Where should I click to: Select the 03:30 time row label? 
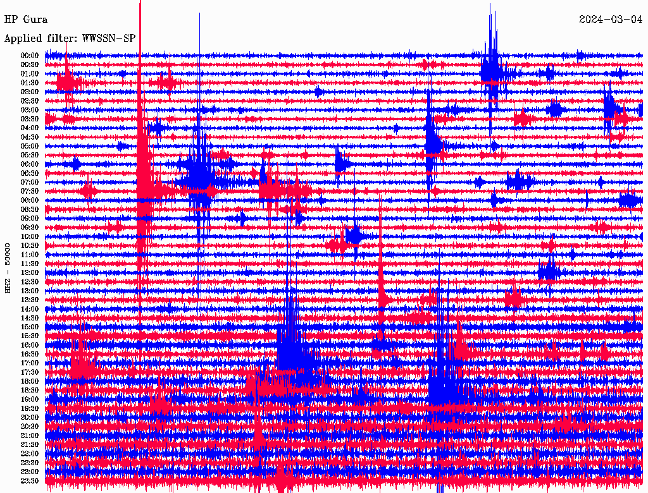(x=29, y=119)
